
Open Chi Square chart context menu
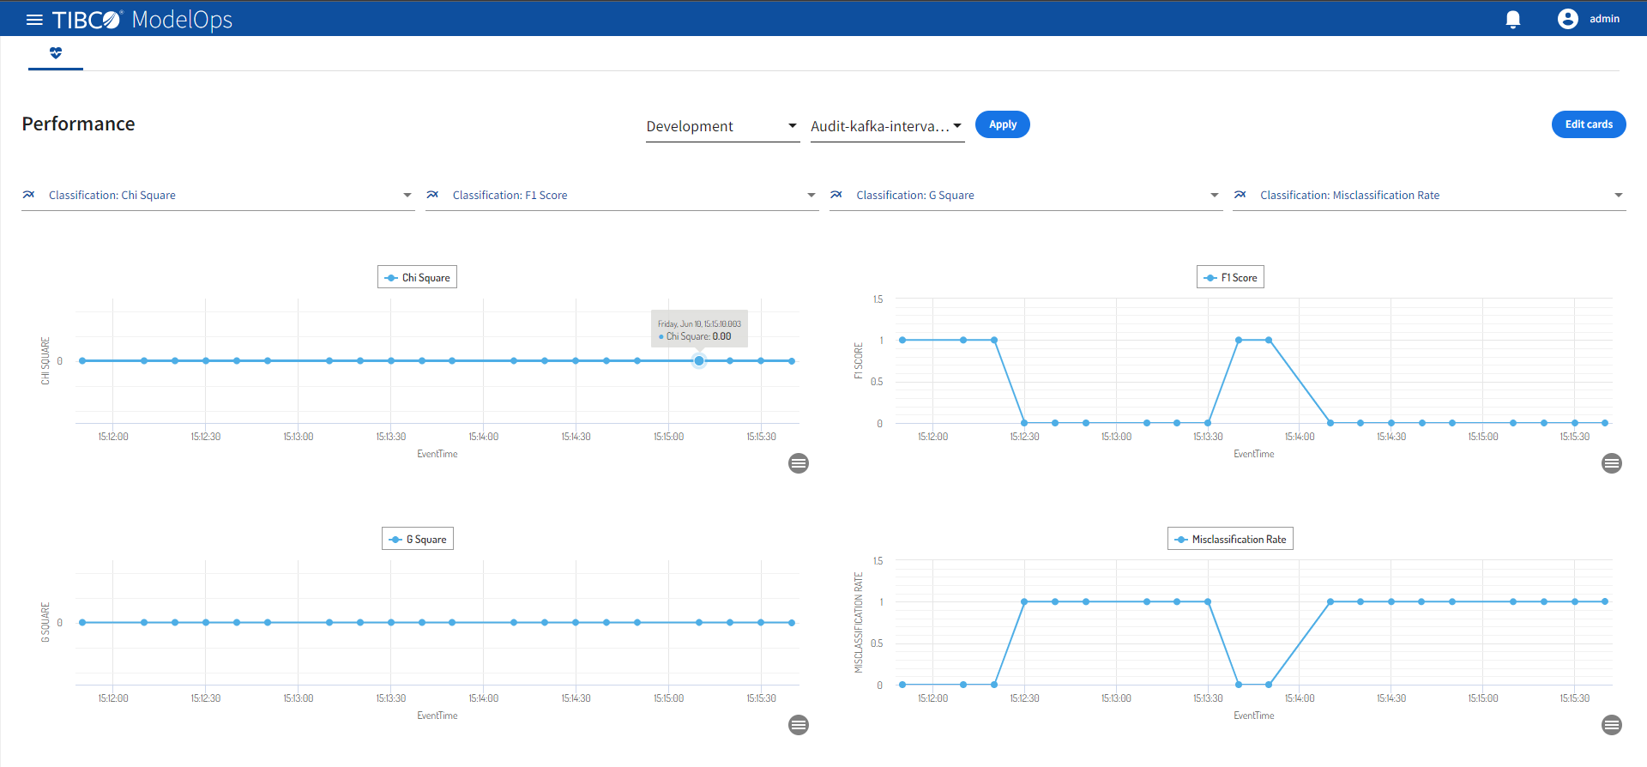pyautogui.click(x=799, y=463)
